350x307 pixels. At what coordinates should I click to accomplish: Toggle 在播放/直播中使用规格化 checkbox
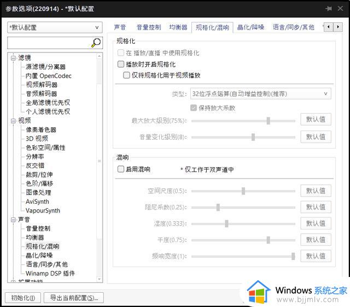click(121, 53)
